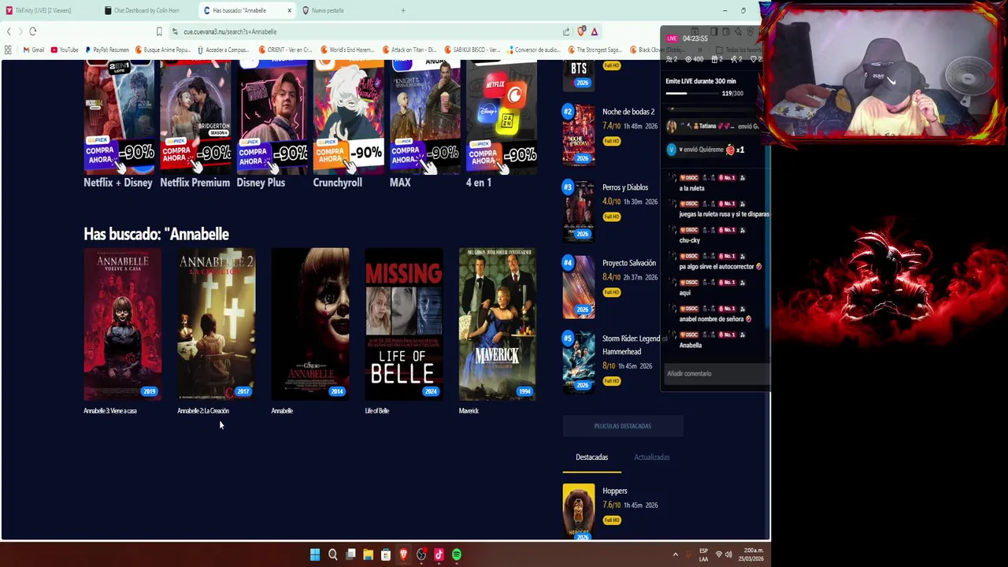This screenshot has height=567, width=1008.
Task: Close the 'Has buscado: Annabelle' tab
Action: click(289, 10)
